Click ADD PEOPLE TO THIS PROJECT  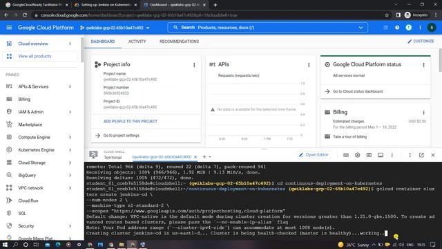131,122
